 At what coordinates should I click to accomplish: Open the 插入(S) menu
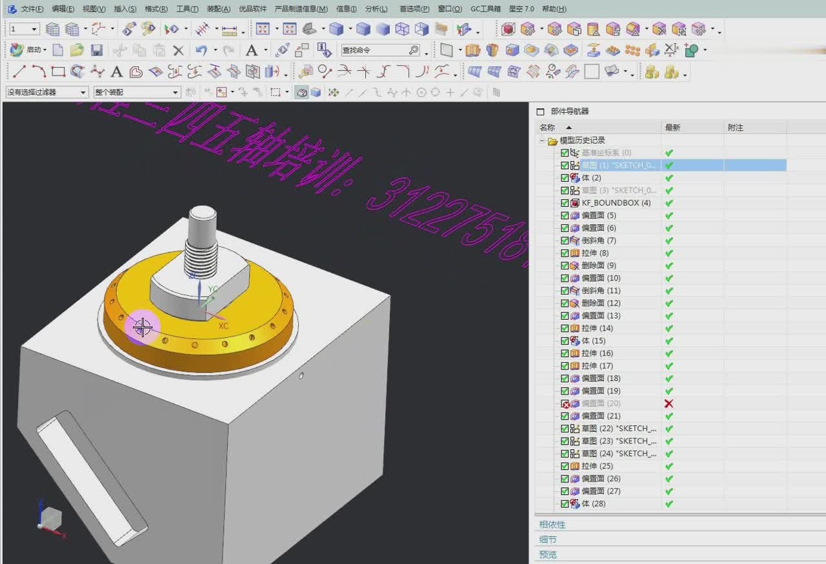coord(125,9)
